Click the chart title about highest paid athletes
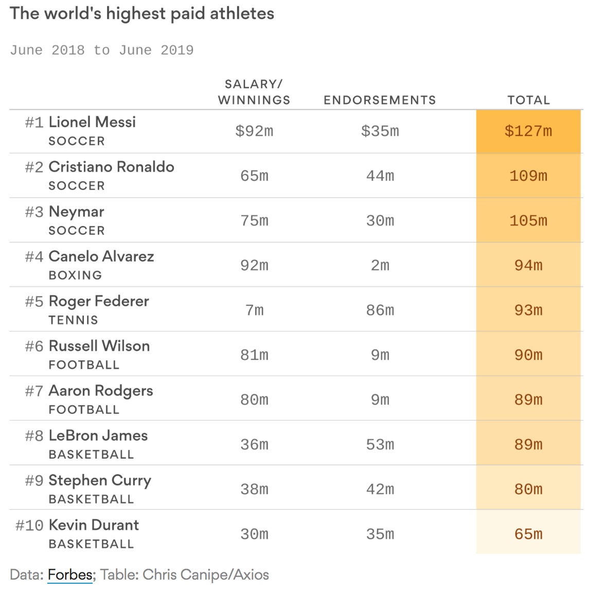Screen dimensions: 604x593 pyautogui.click(x=142, y=13)
